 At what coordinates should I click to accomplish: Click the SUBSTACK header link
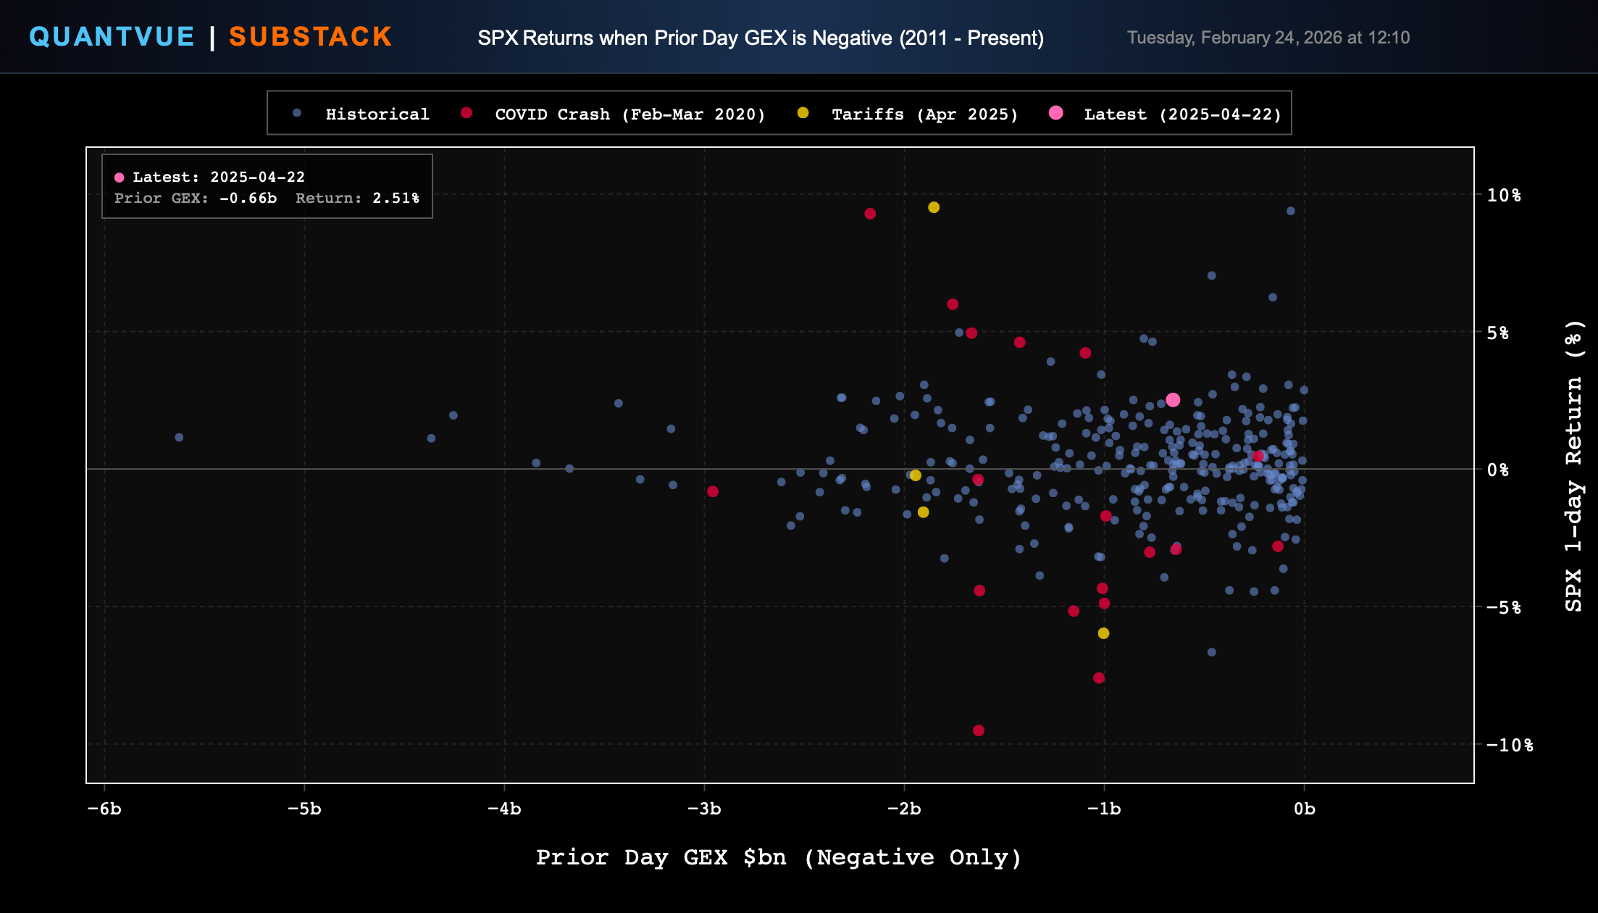pyautogui.click(x=311, y=37)
